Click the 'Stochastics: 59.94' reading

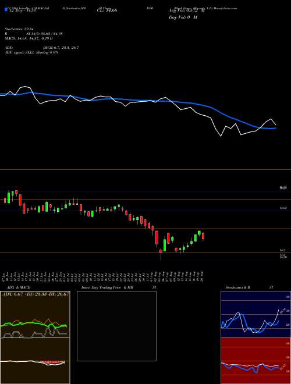click(x=19, y=29)
